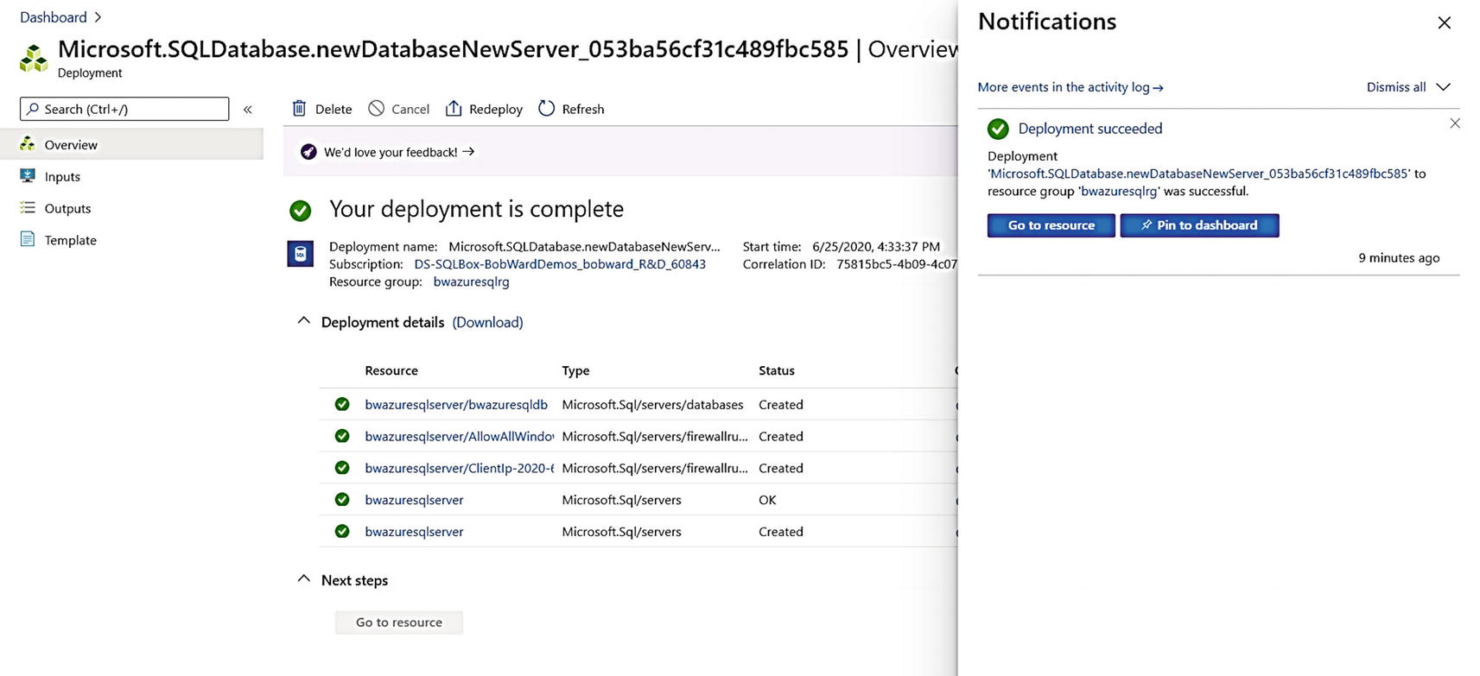Click the Correlation ID value
Image resolution: width=1480 pixels, height=676 pixels.
[x=896, y=264]
